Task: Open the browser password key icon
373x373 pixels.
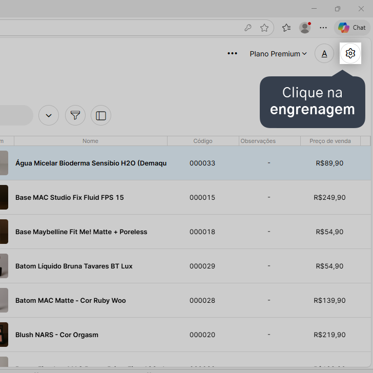Action: [248, 28]
